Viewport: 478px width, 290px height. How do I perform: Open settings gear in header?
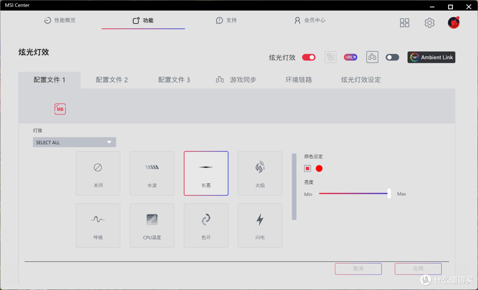429,23
